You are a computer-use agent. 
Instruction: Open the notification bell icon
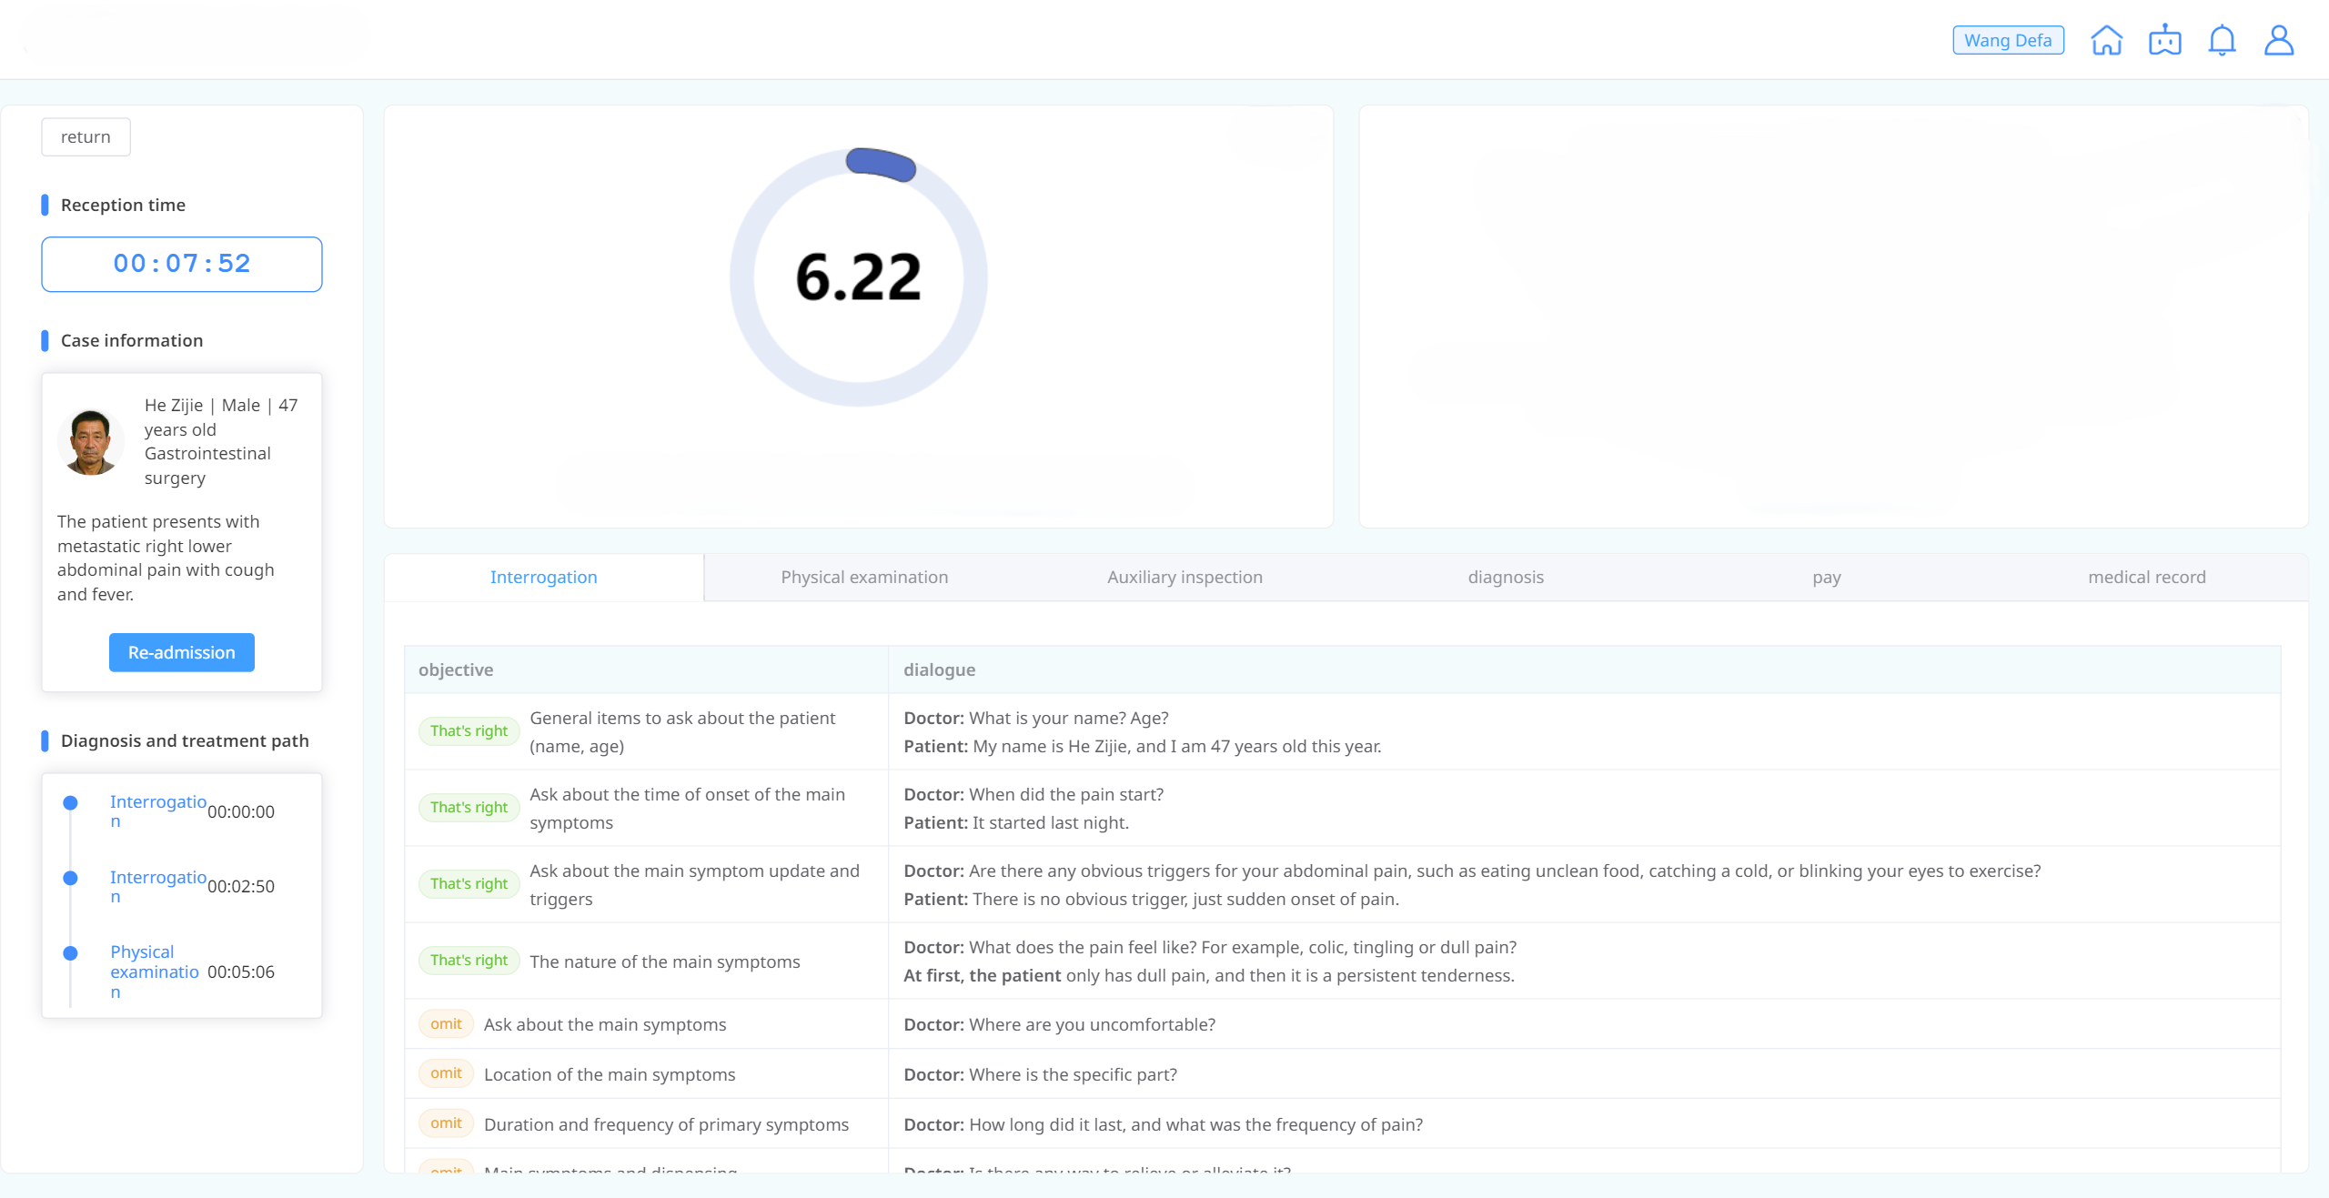[x=2222, y=41]
